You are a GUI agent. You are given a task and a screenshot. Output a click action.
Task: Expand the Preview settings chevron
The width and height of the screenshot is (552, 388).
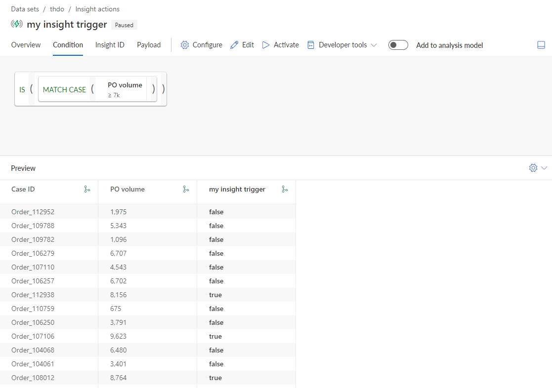pos(544,168)
